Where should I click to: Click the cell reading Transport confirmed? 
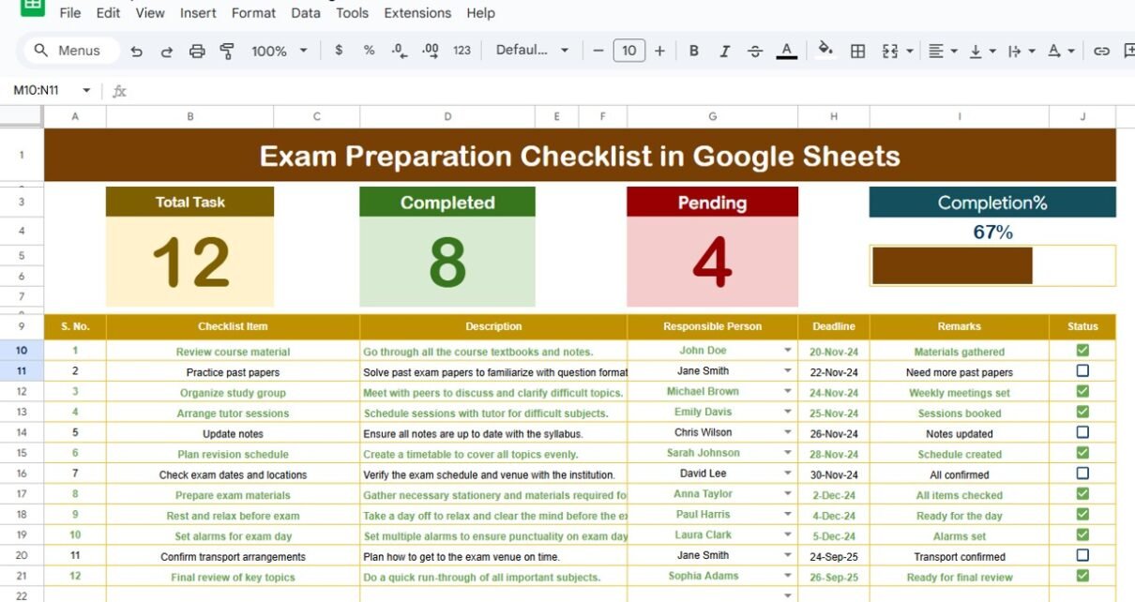(x=960, y=556)
